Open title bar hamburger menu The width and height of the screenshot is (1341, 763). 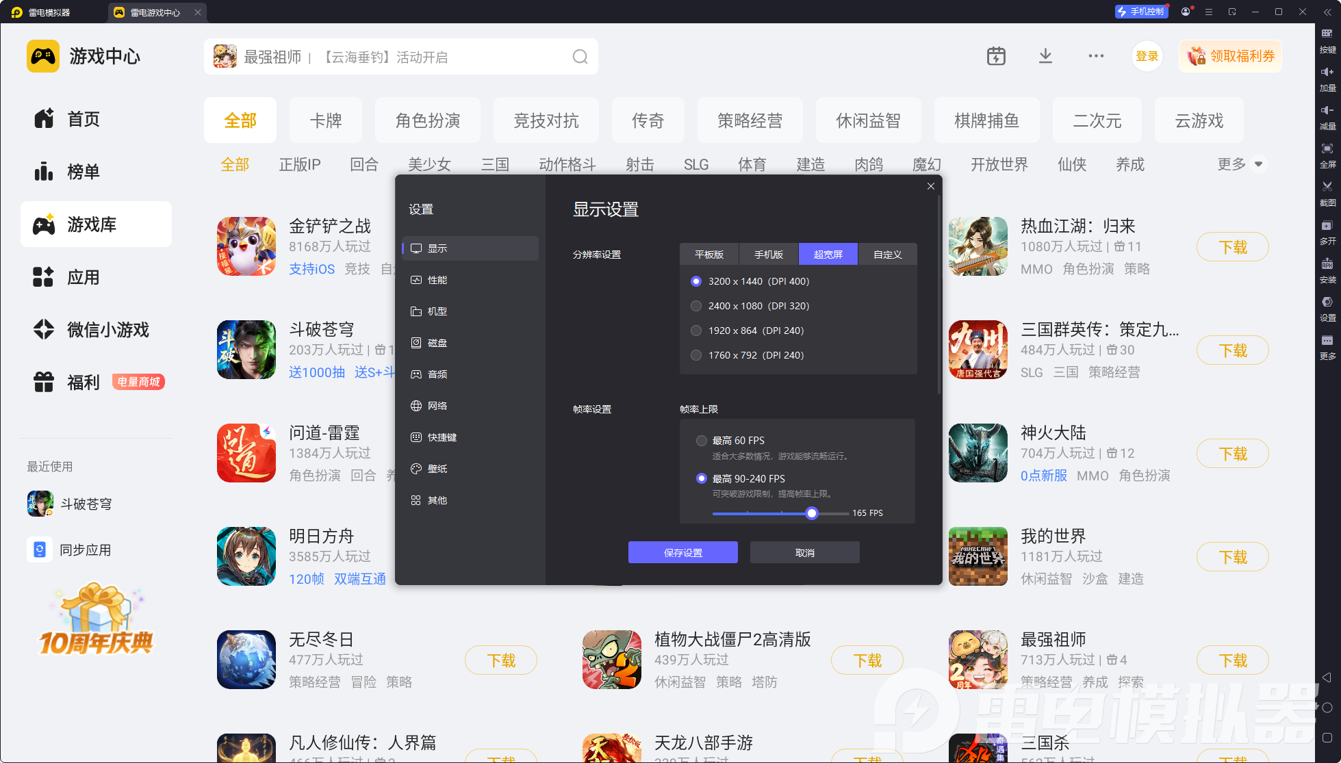click(1209, 12)
